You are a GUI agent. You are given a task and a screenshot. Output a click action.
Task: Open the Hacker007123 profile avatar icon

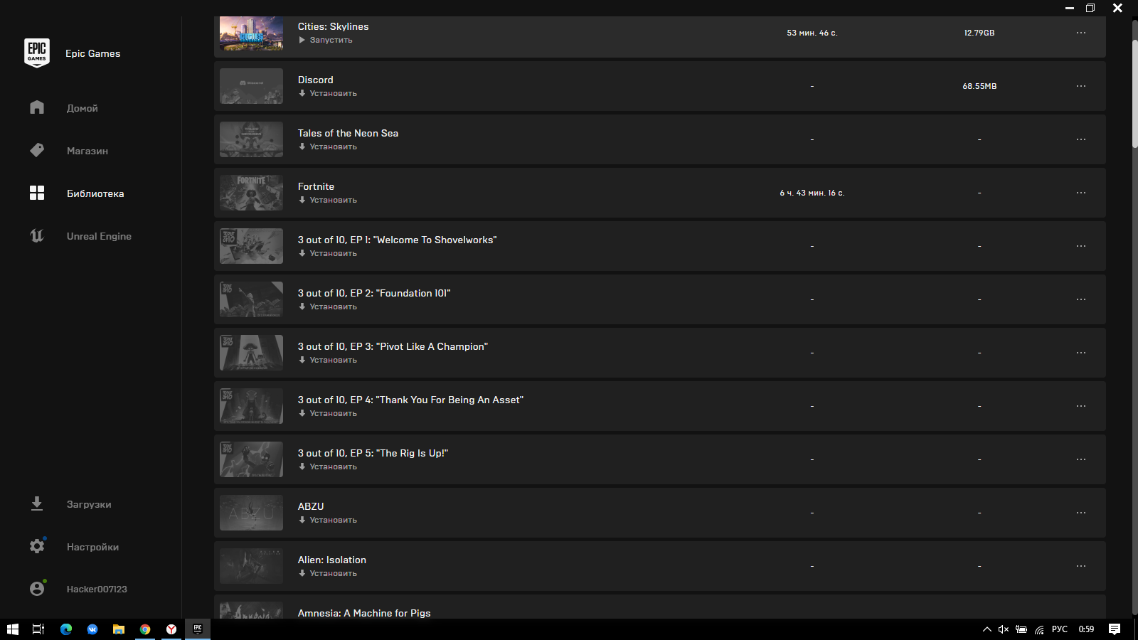(x=37, y=589)
